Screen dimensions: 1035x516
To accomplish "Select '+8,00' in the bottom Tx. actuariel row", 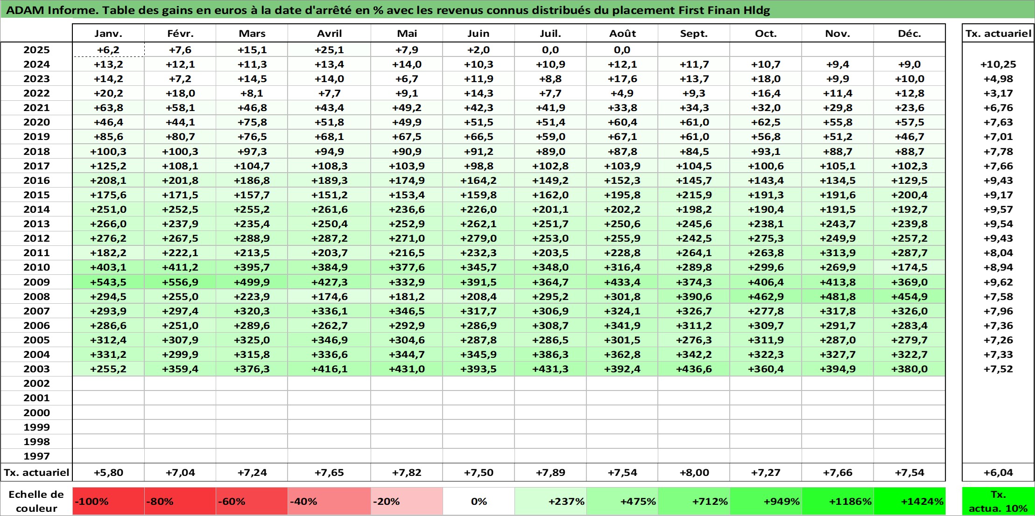I will (694, 473).
